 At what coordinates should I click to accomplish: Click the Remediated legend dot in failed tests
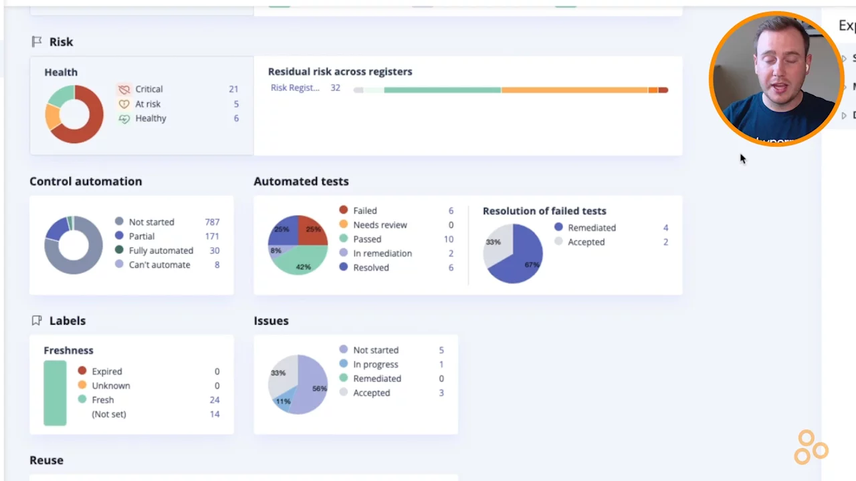tap(558, 228)
